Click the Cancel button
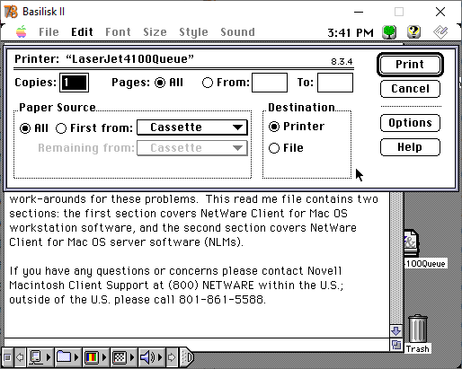 pyautogui.click(x=410, y=89)
